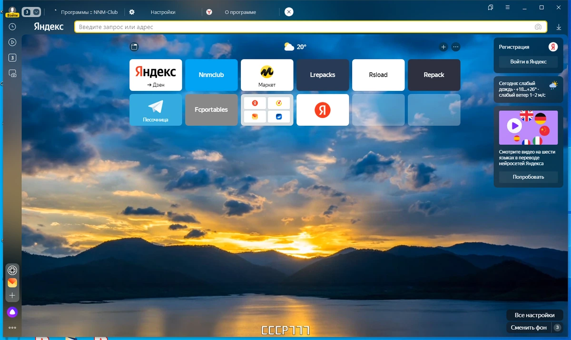Play the video translation promo banner

528,127
